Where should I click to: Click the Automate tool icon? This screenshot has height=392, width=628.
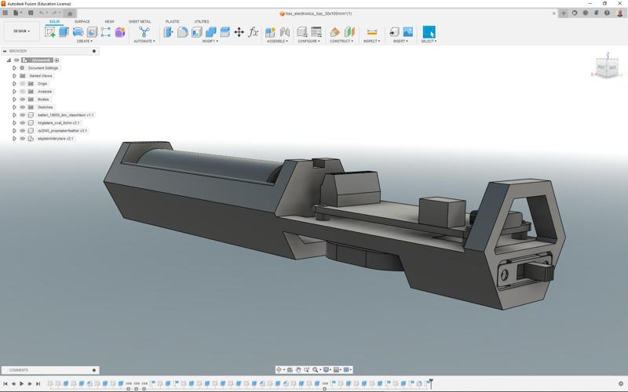pyautogui.click(x=144, y=32)
